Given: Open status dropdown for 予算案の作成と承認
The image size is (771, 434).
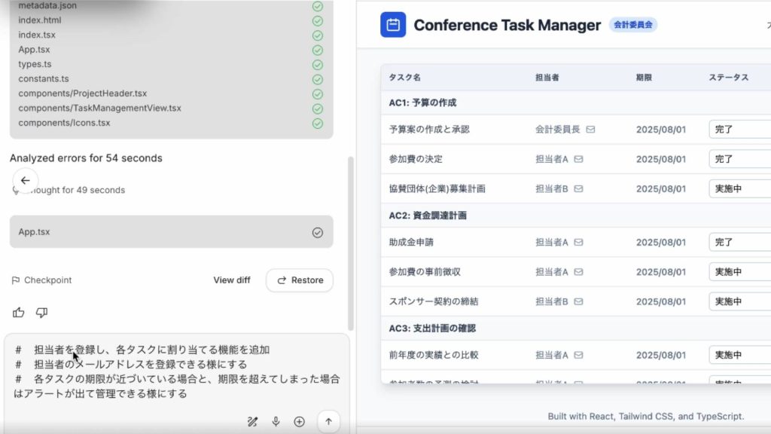Looking at the screenshot, I should click(x=739, y=130).
